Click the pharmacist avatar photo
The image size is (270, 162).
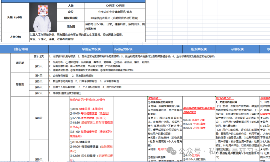pyautogui.click(x=43, y=17)
